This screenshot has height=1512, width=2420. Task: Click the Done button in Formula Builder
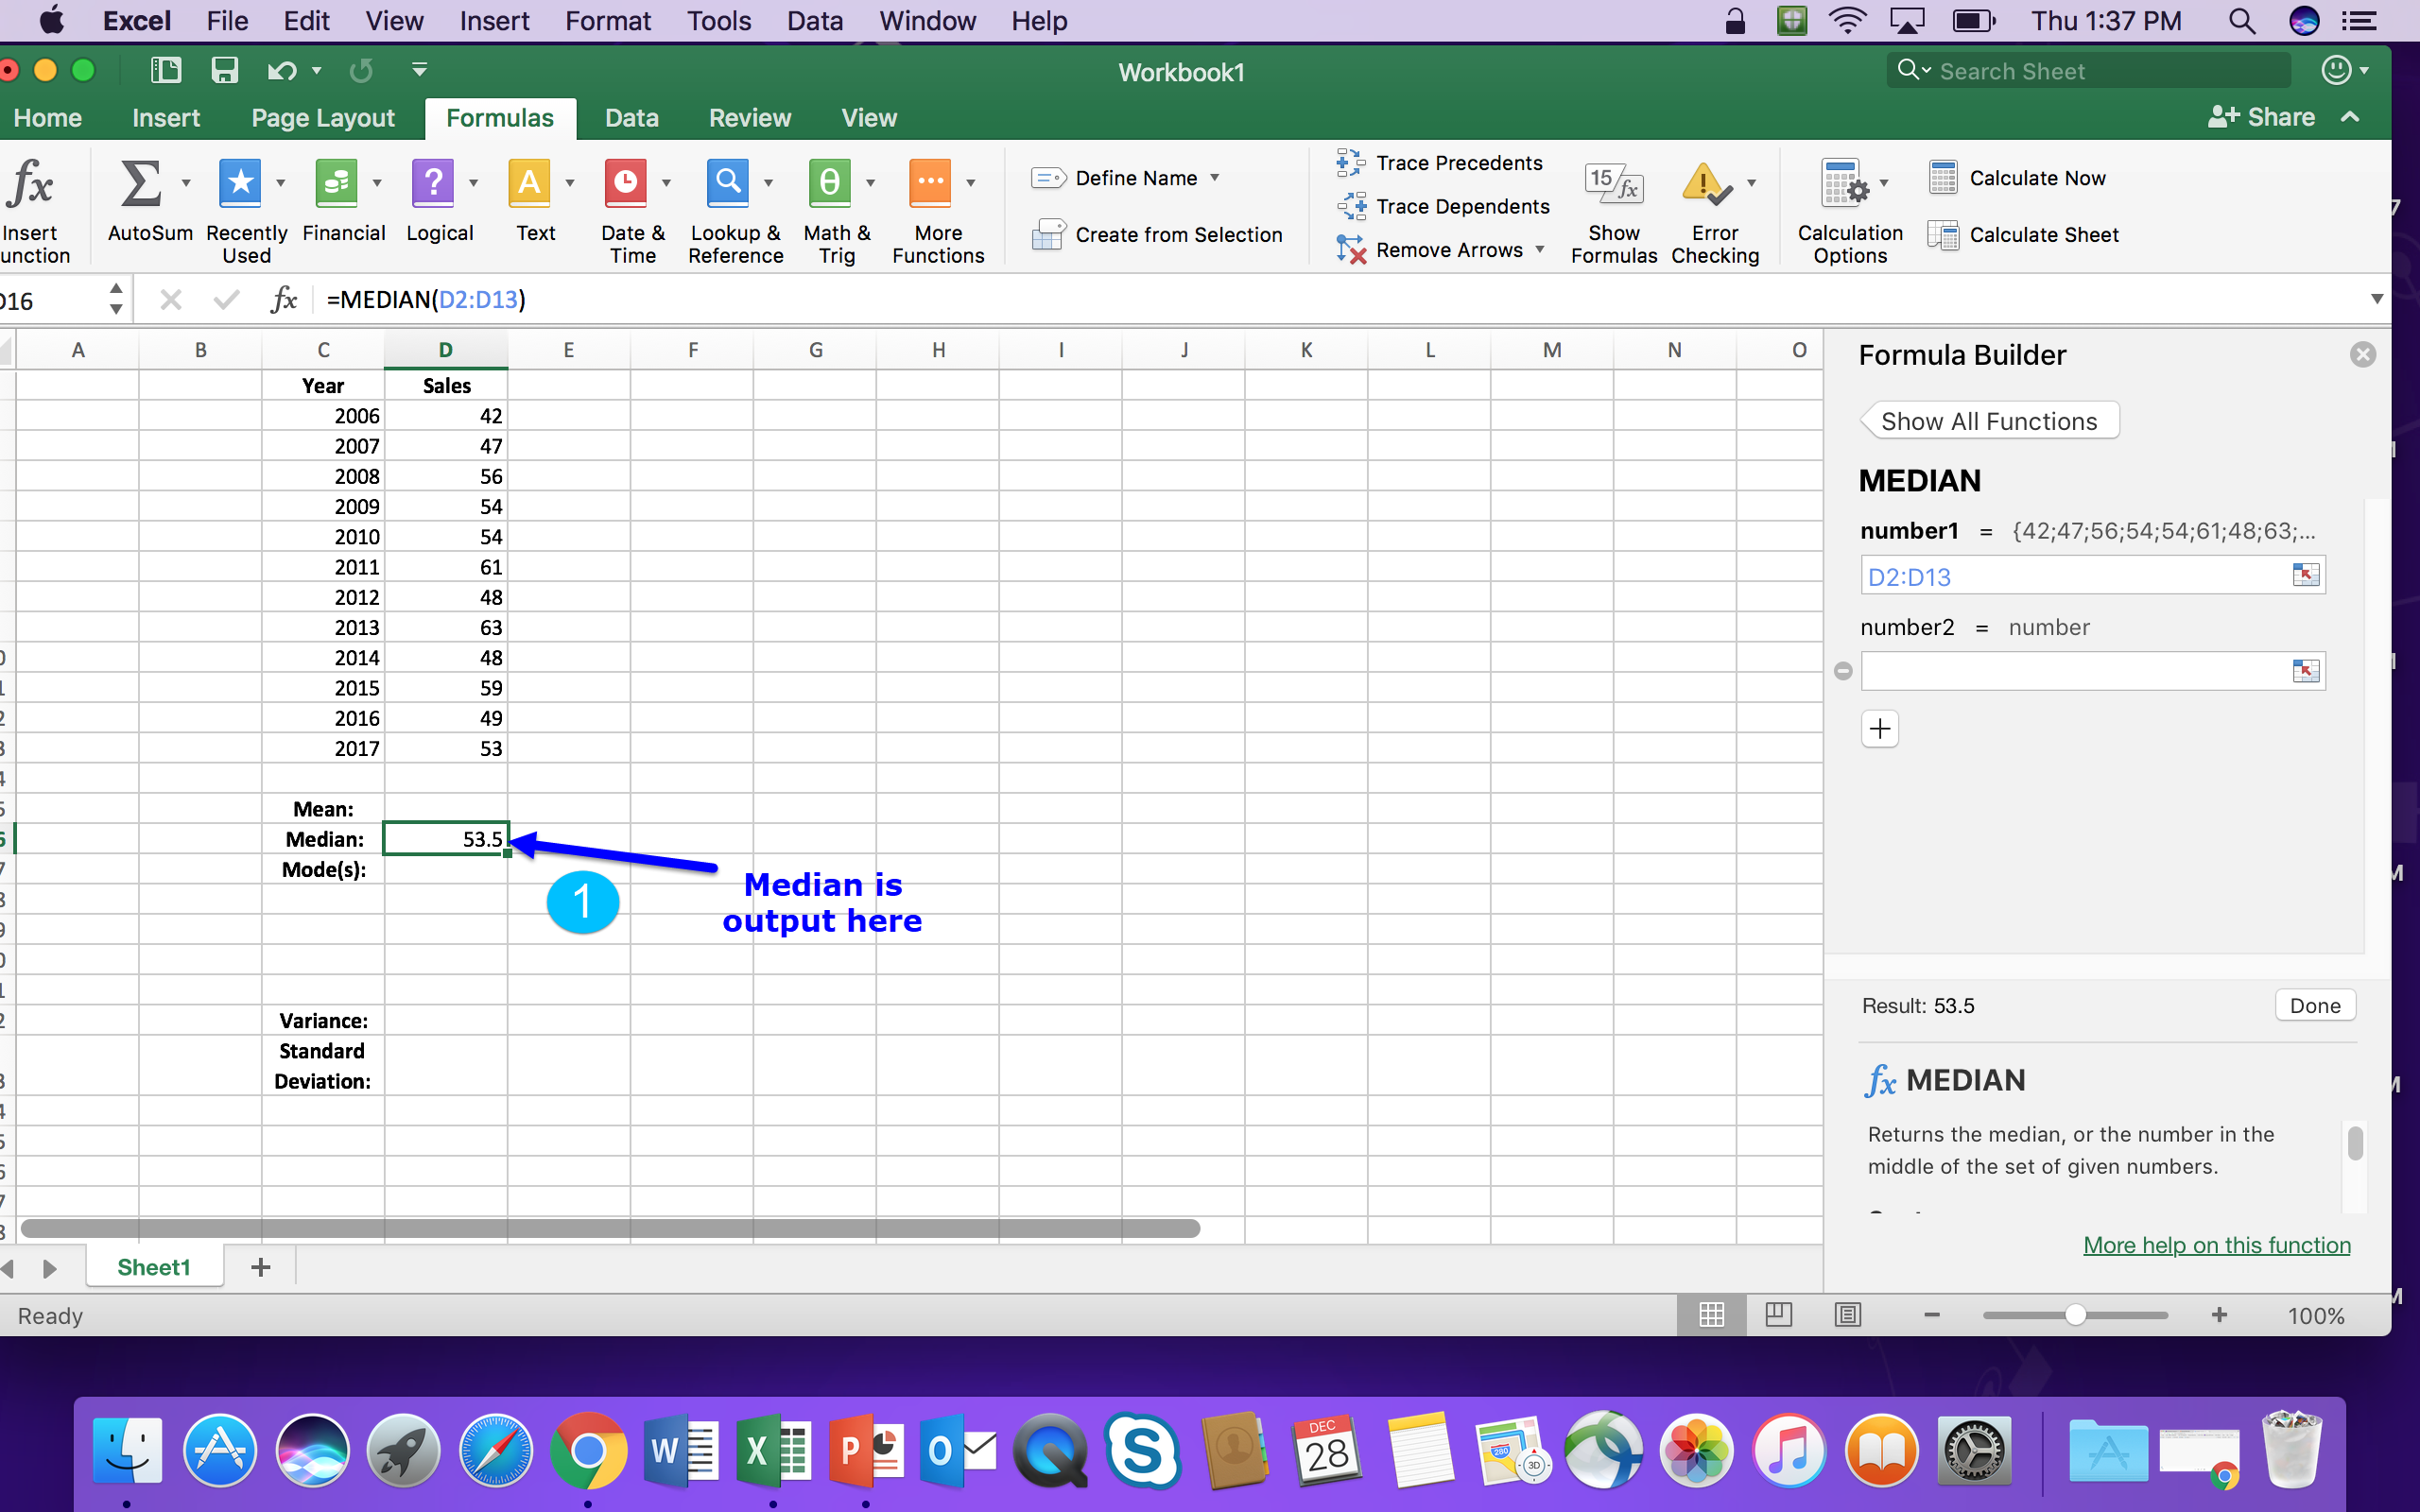[2314, 1005]
